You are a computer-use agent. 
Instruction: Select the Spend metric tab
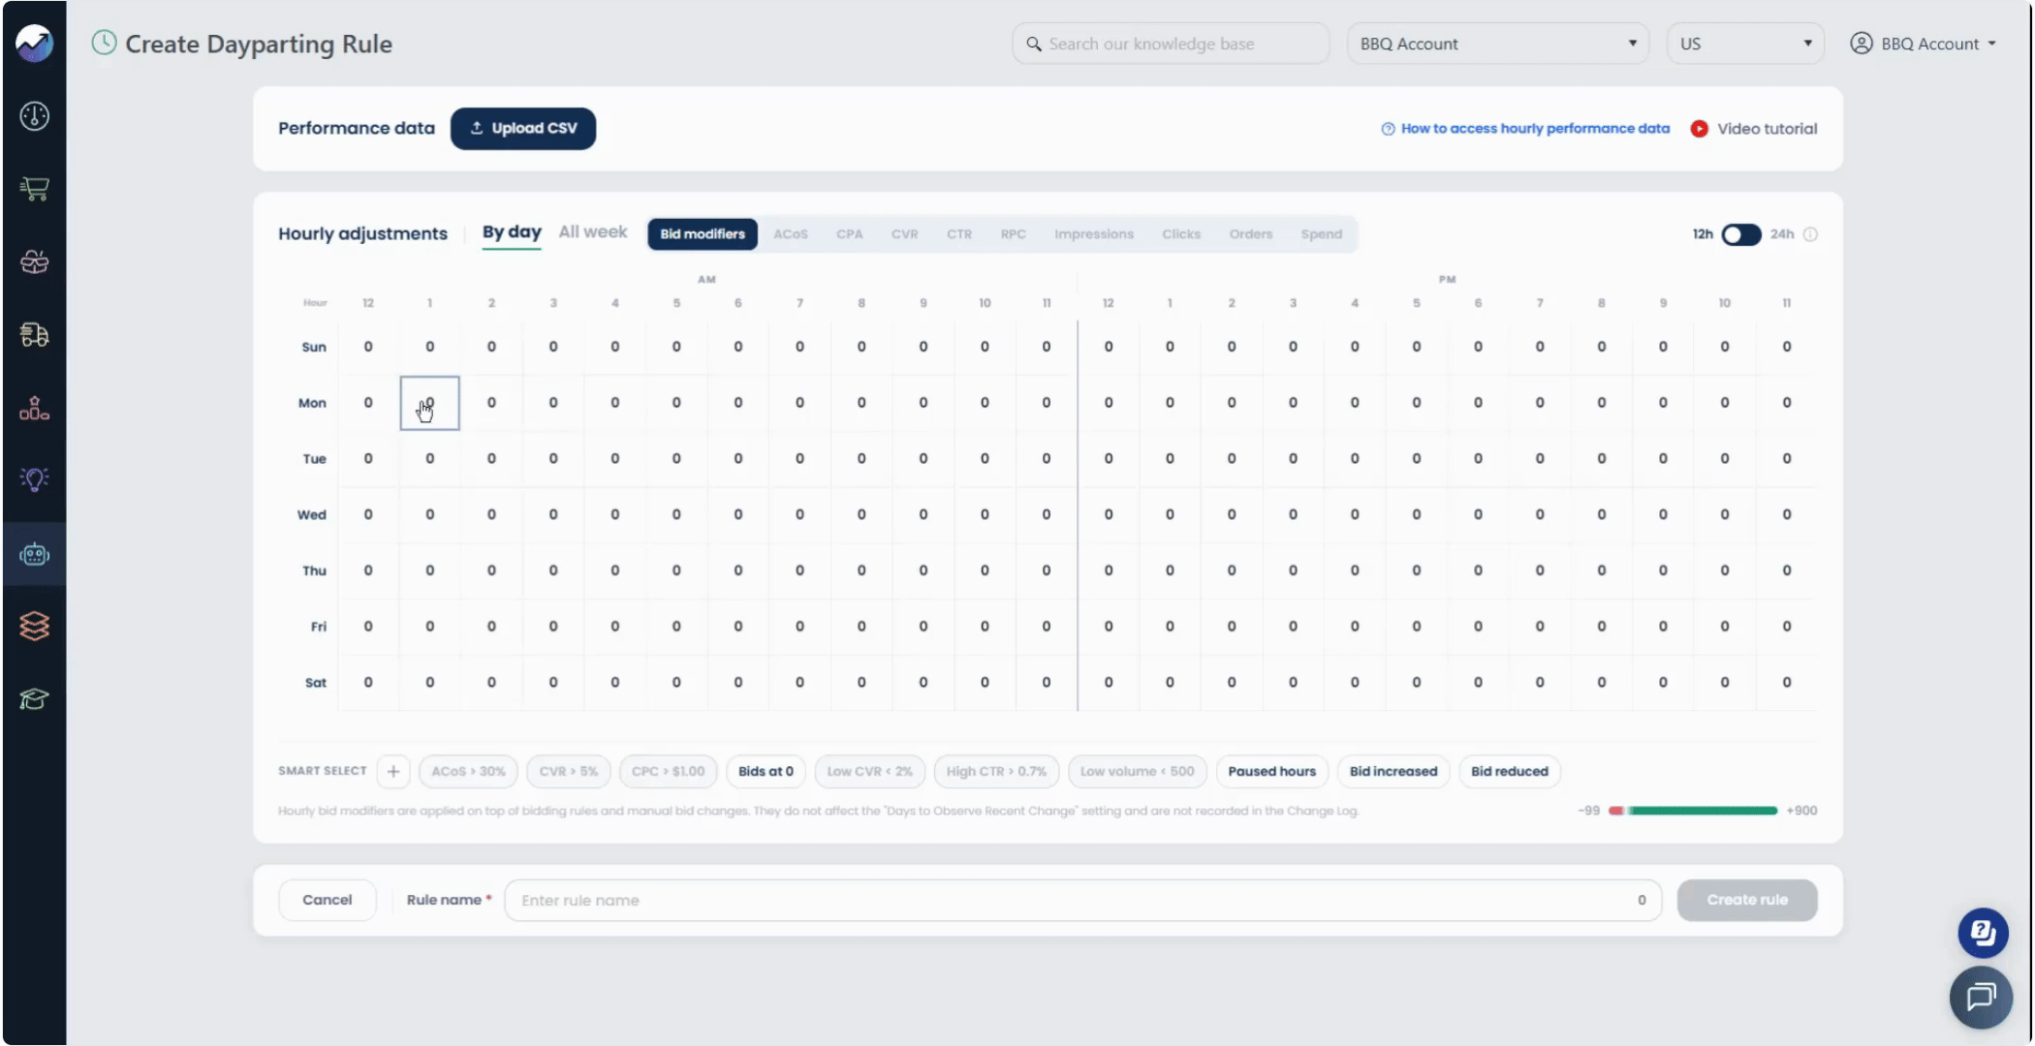[x=1322, y=234]
